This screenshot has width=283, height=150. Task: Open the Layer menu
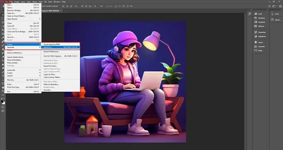23,2
